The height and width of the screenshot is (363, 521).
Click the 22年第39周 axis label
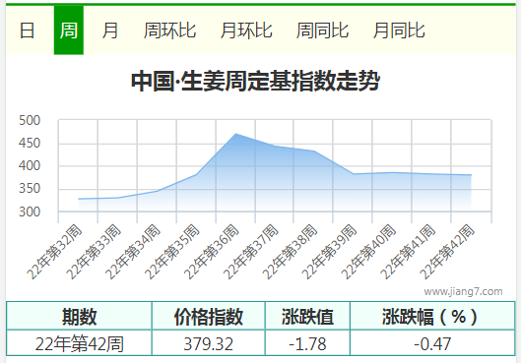point(329,252)
